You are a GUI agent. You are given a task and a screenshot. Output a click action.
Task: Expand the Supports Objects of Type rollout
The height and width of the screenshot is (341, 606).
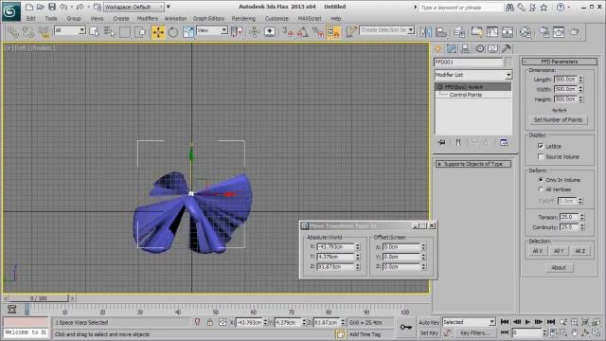tap(473, 164)
